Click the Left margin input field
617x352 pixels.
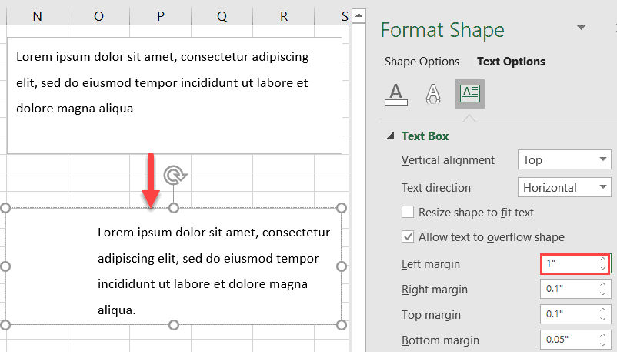pyautogui.click(x=569, y=264)
